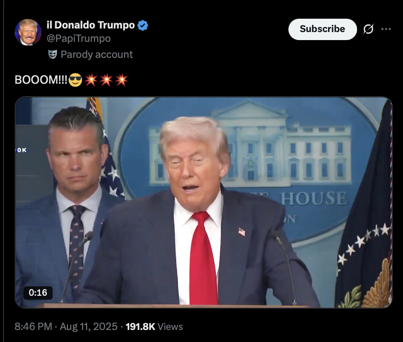Click the Aug 11, 2025 date
The height and width of the screenshot is (342, 403).
88,326
